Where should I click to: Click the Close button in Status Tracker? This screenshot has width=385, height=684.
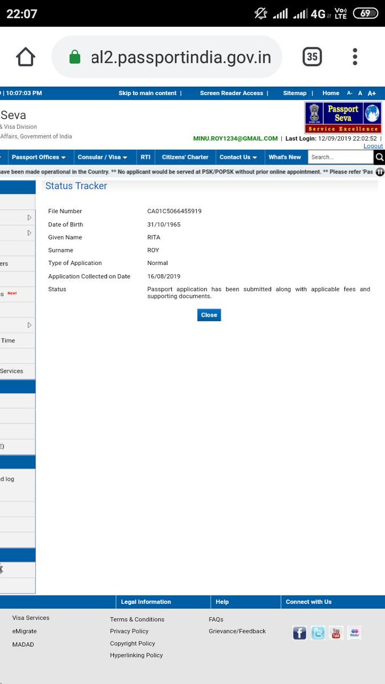click(x=209, y=315)
